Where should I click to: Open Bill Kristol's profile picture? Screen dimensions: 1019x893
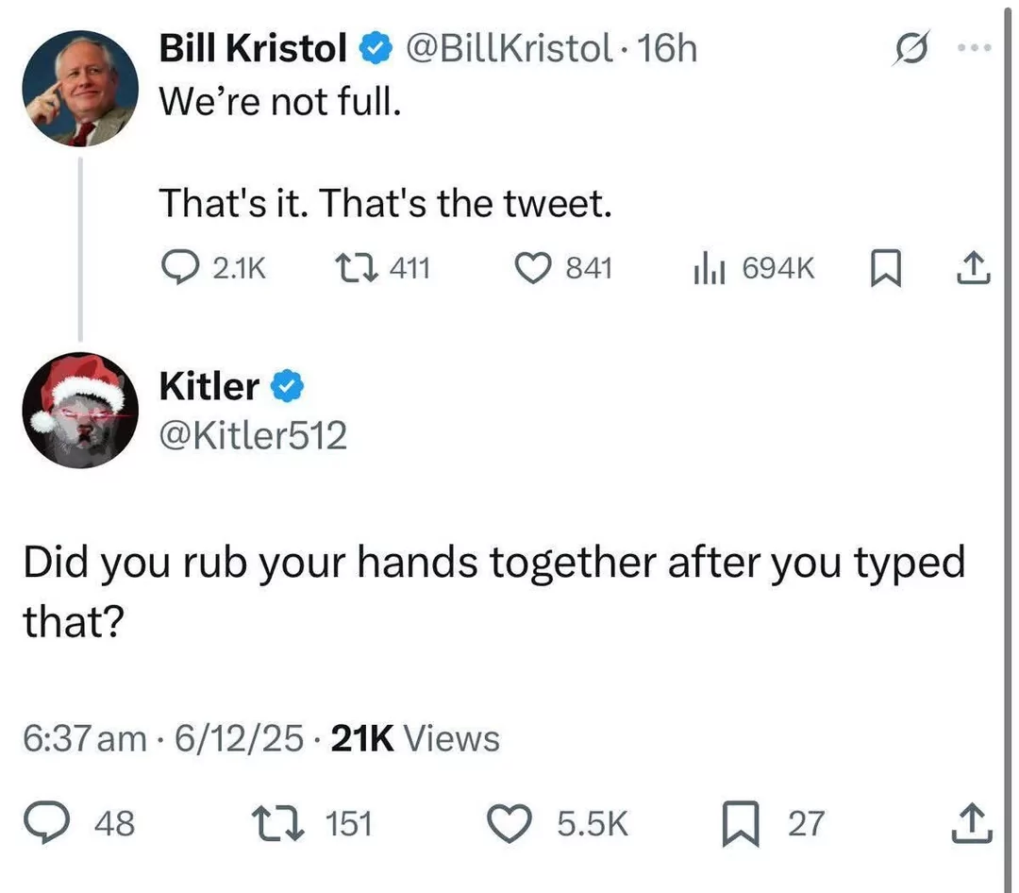[79, 88]
